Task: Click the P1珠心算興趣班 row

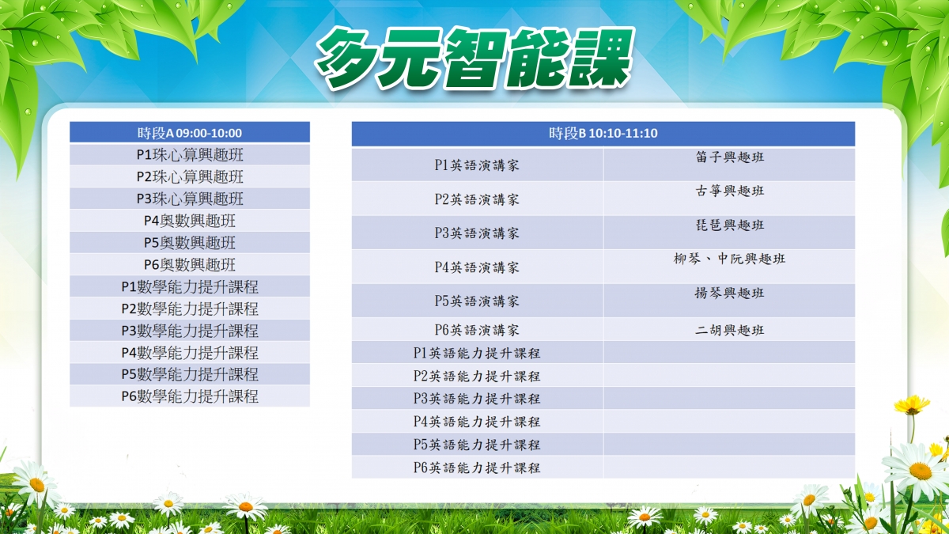Action: point(190,154)
